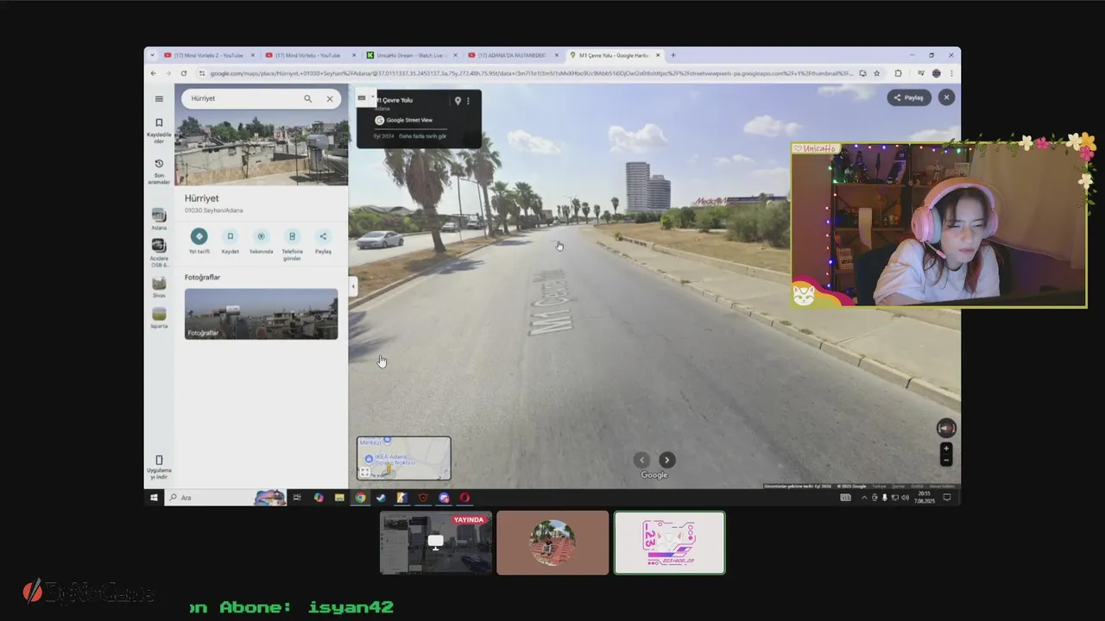1105x621 pixels.
Task: Click Daha fazla tarih gör link
Action: click(x=423, y=136)
